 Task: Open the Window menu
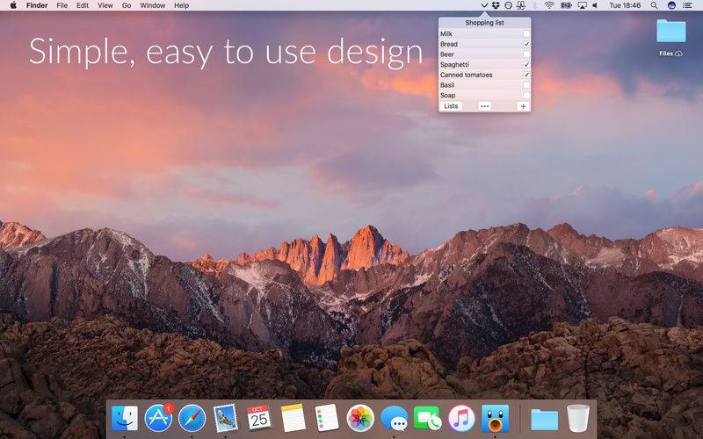(x=152, y=5)
